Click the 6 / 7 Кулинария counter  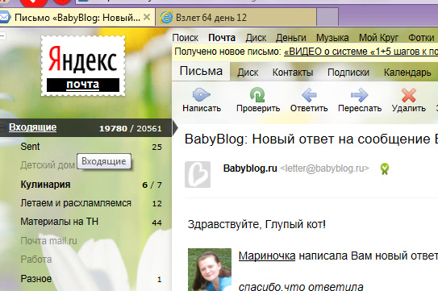click(152, 185)
